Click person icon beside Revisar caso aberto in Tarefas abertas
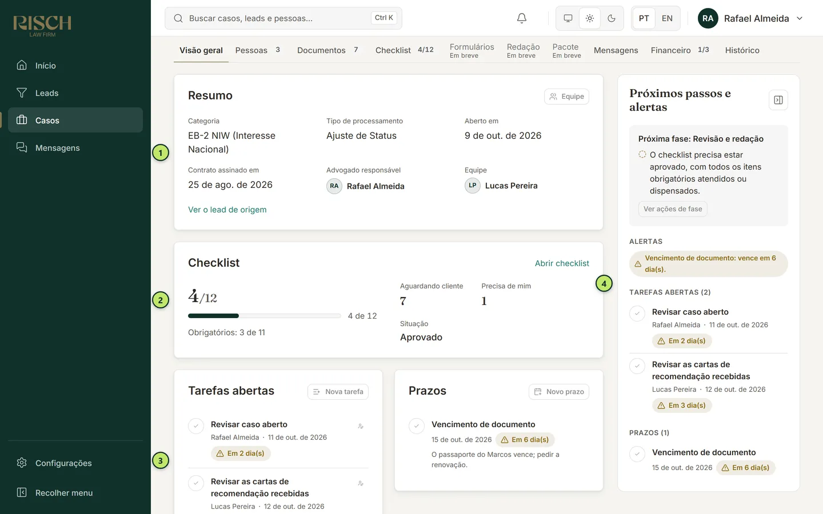The width and height of the screenshot is (823, 514). [361, 426]
